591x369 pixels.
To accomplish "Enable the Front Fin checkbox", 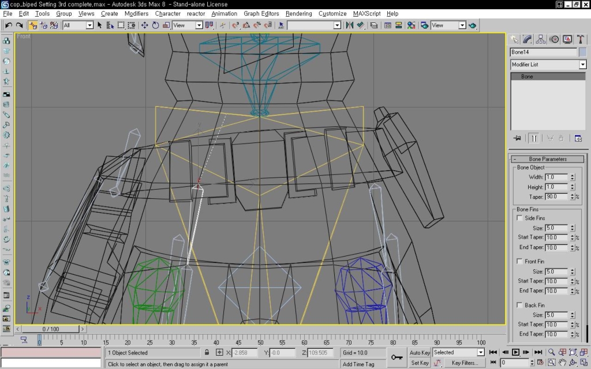I will pyautogui.click(x=520, y=261).
